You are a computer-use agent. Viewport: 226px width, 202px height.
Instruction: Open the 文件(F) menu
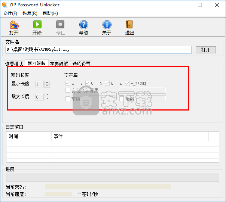[x=10, y=13]
